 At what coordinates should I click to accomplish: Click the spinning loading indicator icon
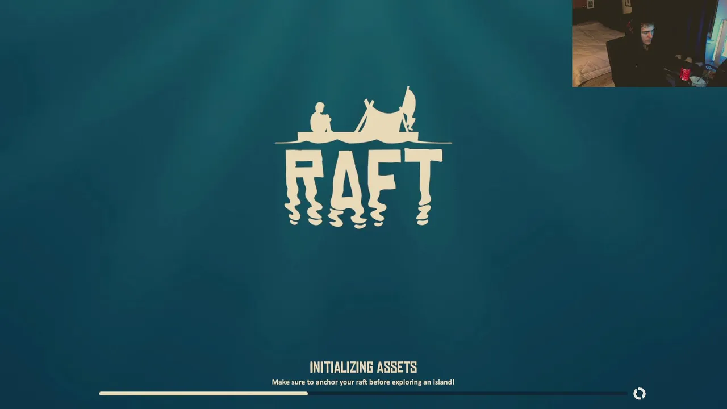tap(640, 394)
